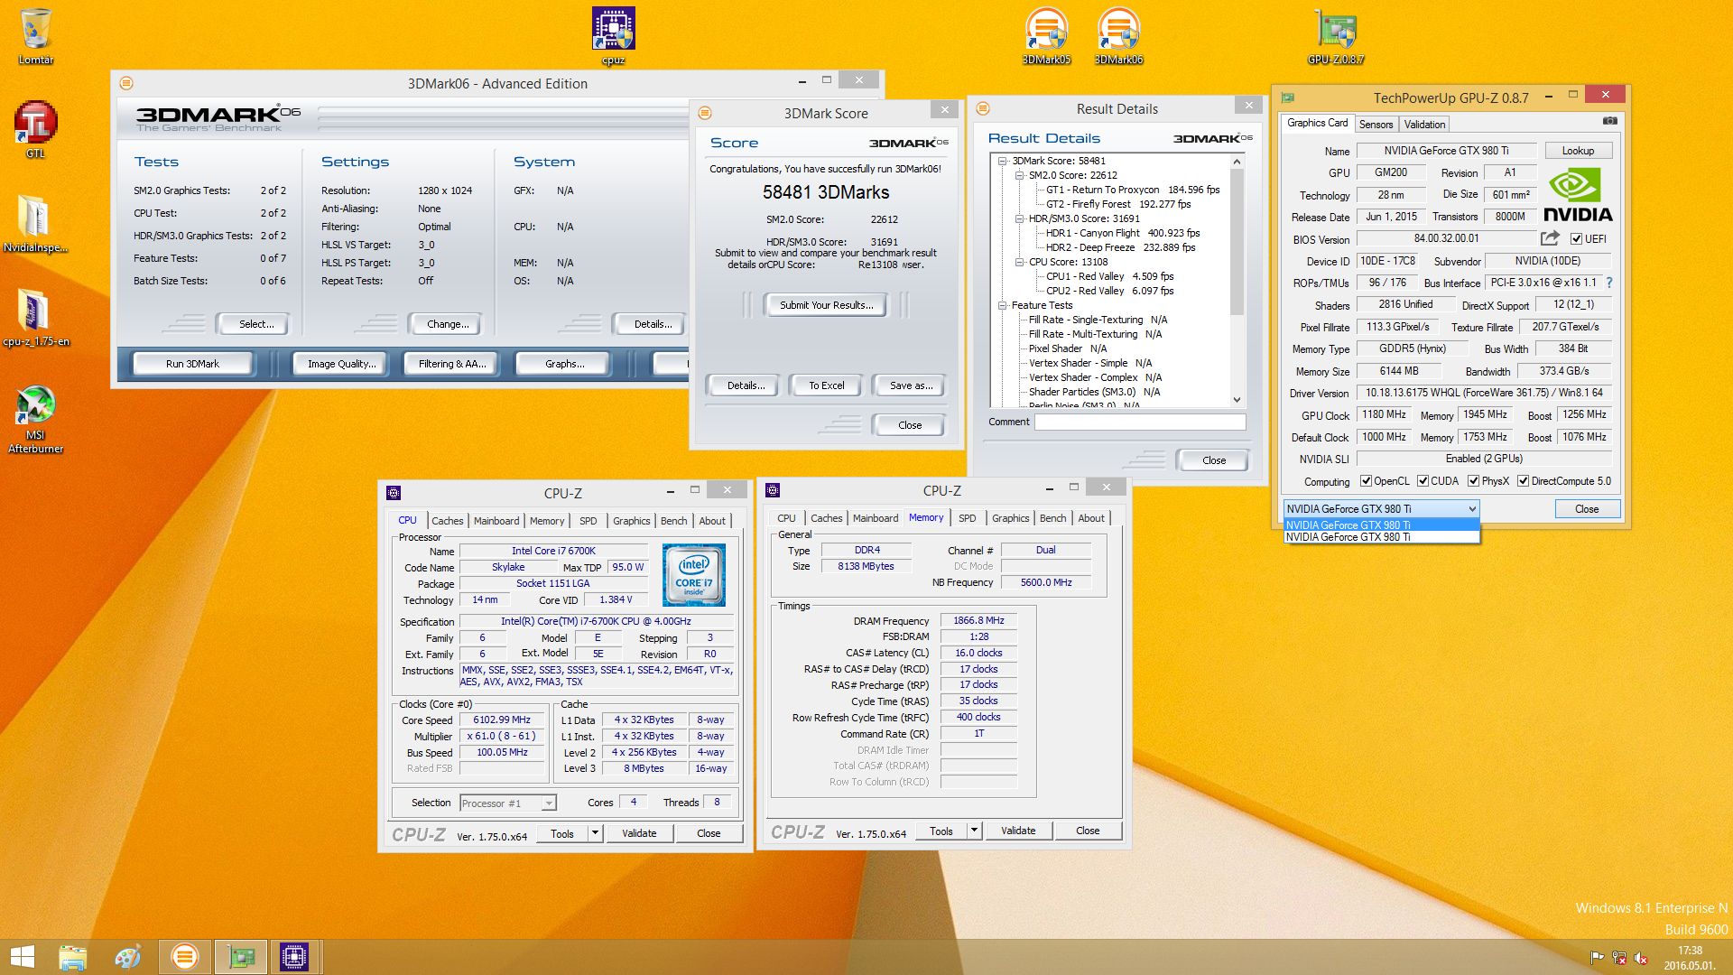
Task: Open File Explorer from the taskbar
Action: 72,957
